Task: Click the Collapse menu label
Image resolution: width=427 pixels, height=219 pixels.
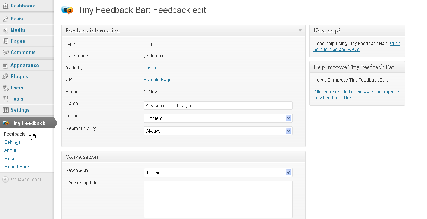Action: point(26,180)
